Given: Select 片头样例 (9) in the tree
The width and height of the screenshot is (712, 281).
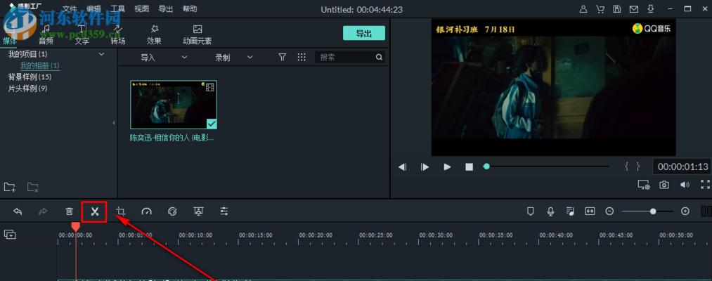Looking at the screenshot, I should coord(27,88).
